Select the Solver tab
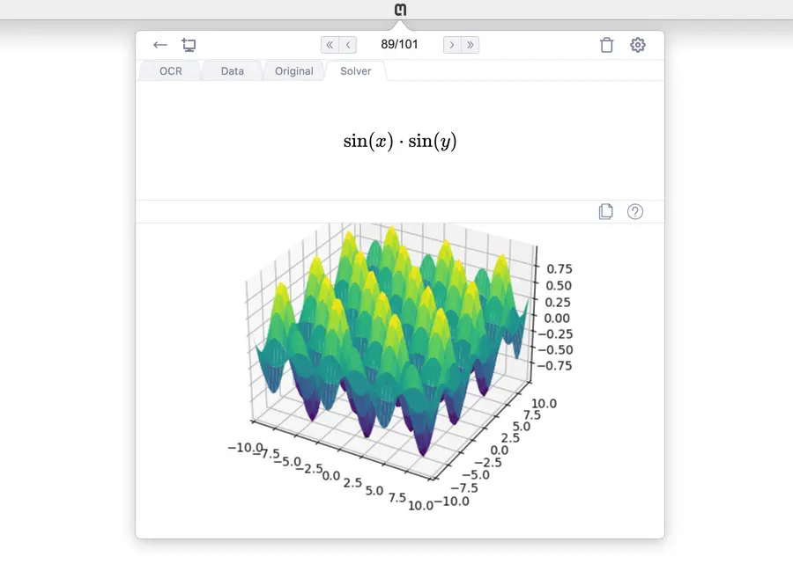The image size is (793, 564). tap(355, 71)
